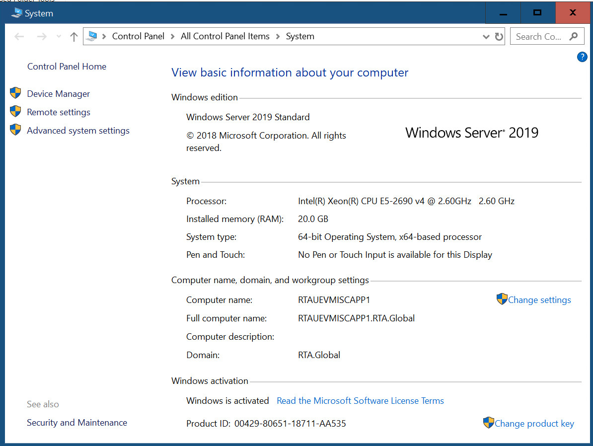Click the Forward navigation arrow
Screen dimensions: 593x446
[42, 36]
